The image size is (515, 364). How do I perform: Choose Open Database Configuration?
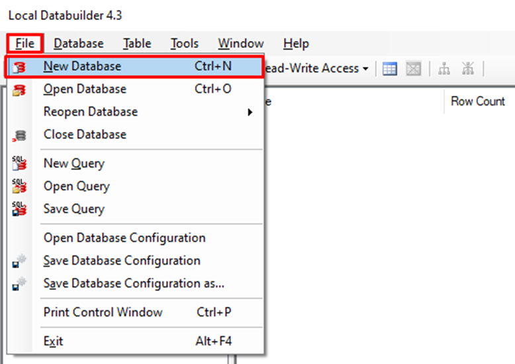coord(124,238)
